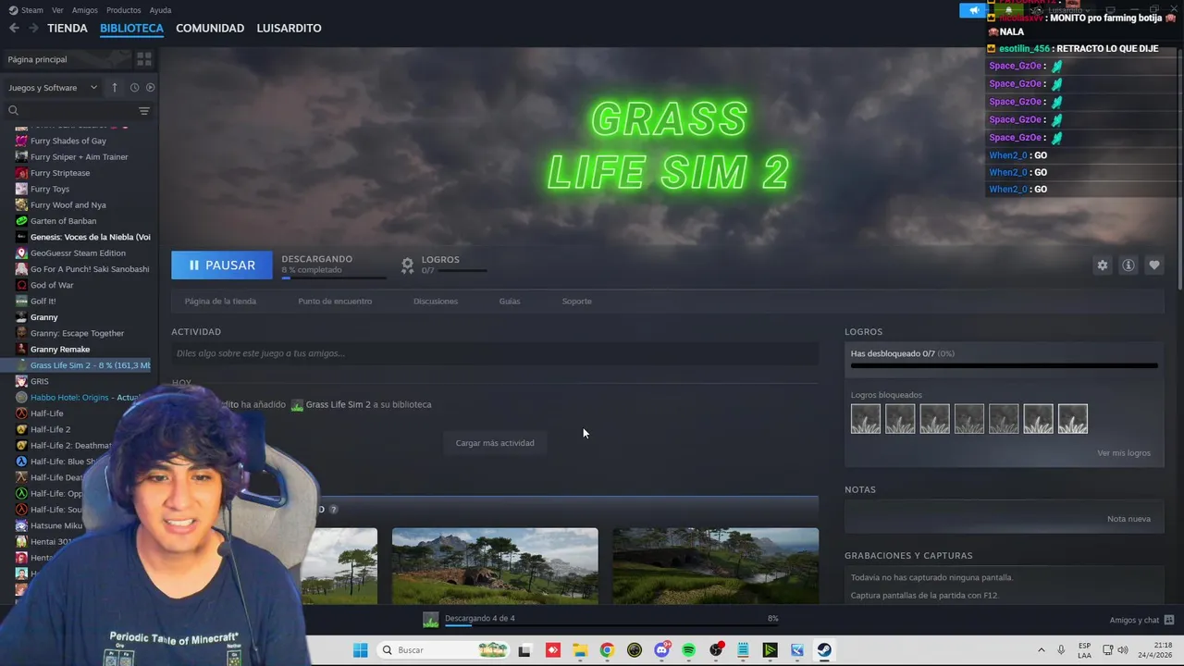Open Chrome from the taskbar

[x=607, y=650]
